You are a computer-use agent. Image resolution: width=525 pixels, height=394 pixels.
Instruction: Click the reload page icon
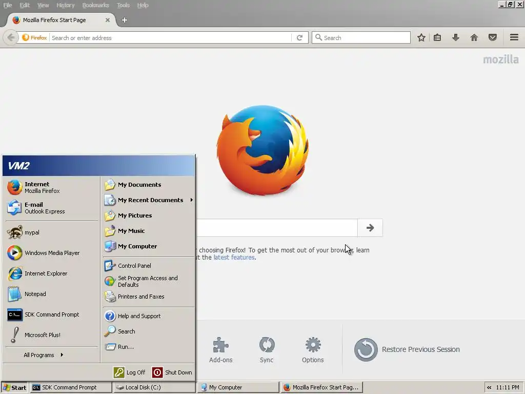click(x=299, y=37)
